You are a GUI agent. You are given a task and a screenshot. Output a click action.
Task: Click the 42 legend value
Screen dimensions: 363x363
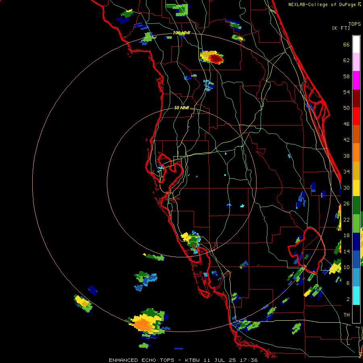click(346, 140)
